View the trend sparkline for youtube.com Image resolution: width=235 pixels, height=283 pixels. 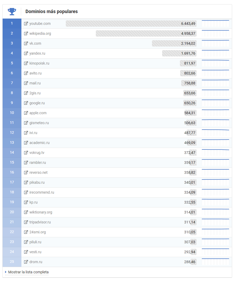tap(215, 24)
